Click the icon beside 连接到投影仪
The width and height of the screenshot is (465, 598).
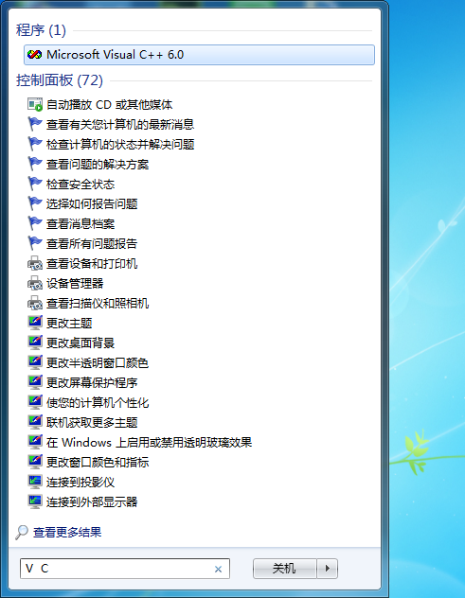coord(35,482)
